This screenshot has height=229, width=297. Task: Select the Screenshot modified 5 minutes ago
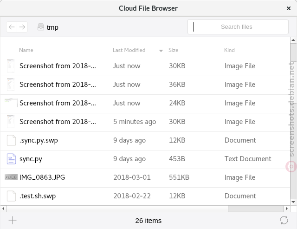(x=145, y=122)
